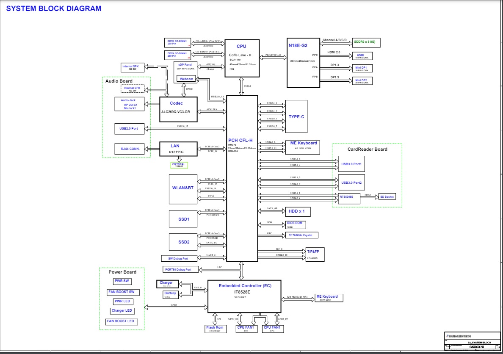503x354 pixels.
Task: Select the WLAN&BT block
Action: (x=183, y=189)
